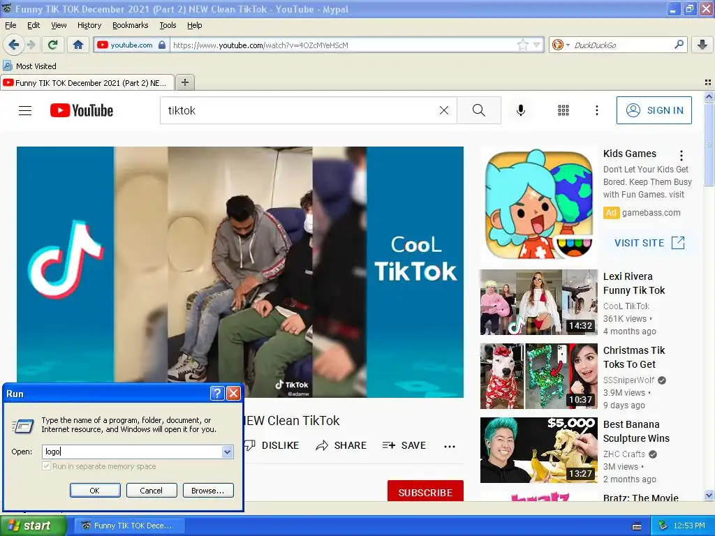Clear the tiktok search text with the X
The height and width of the screenshot is (536, 715).
point(443,110)
